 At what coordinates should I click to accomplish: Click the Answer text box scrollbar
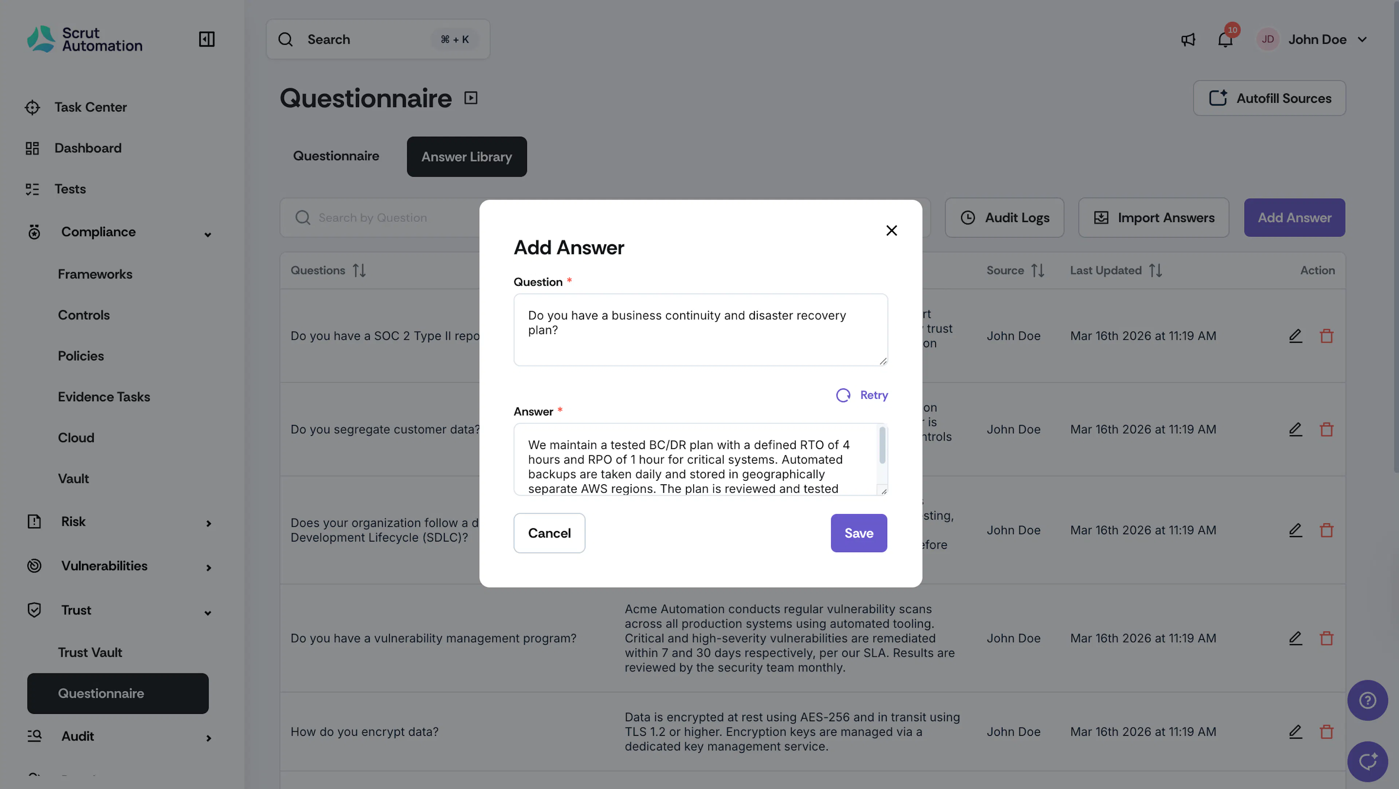click(882, 446)
